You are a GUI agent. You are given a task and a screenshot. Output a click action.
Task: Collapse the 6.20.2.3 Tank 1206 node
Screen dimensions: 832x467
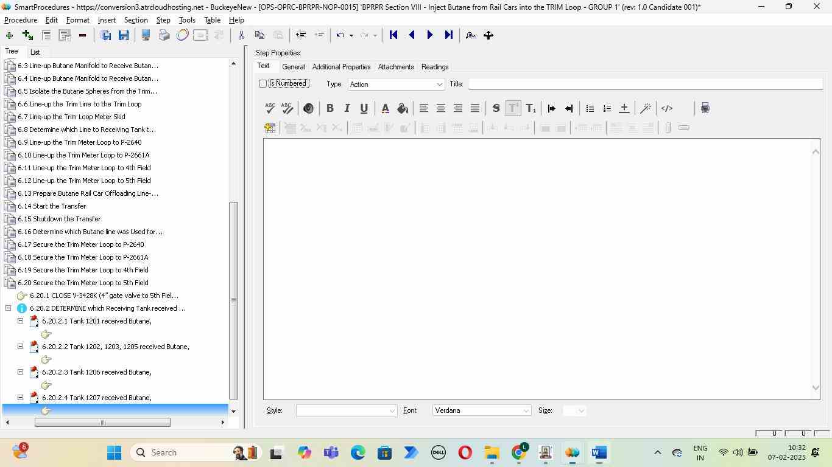20,372
